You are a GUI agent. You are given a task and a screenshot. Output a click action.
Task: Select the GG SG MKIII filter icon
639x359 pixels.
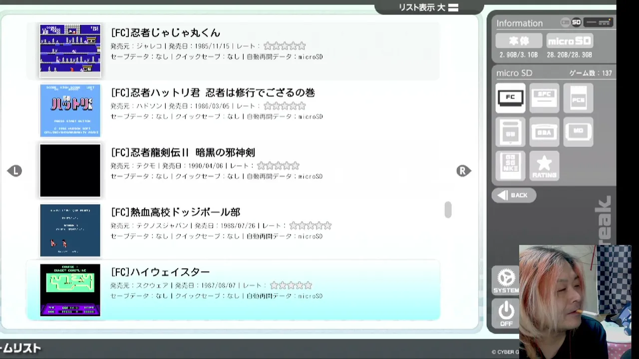click(510, 166)
